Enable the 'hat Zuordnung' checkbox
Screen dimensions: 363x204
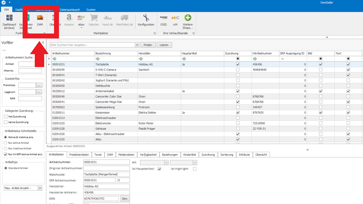coord(6,117)
